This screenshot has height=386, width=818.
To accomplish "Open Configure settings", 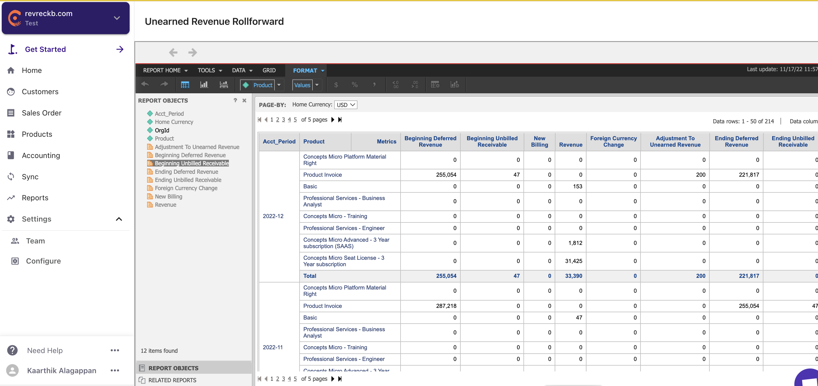I will pos(43,261).
